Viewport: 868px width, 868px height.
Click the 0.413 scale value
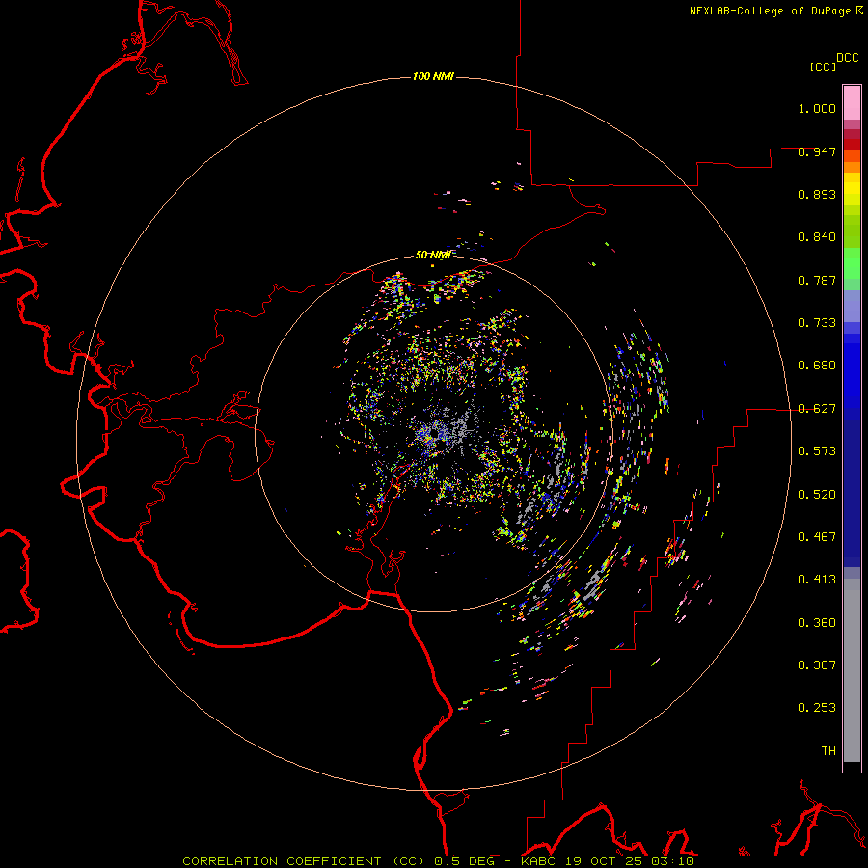point(817,580)
